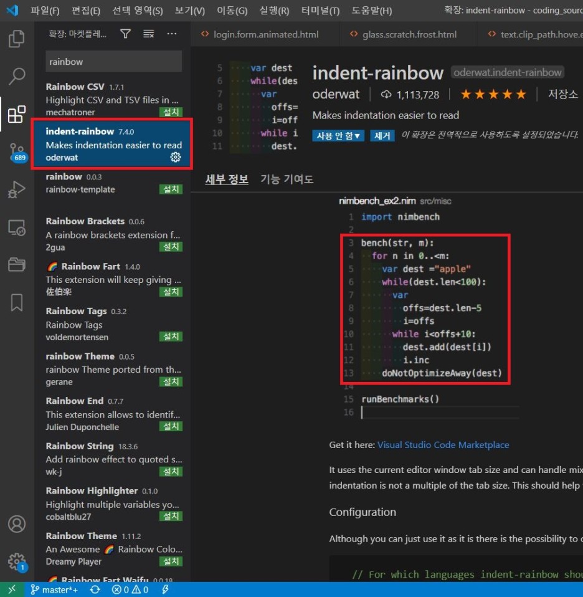Open the 도움말(H) menu
Screen dimensions: 583x597
coord(371,10)
